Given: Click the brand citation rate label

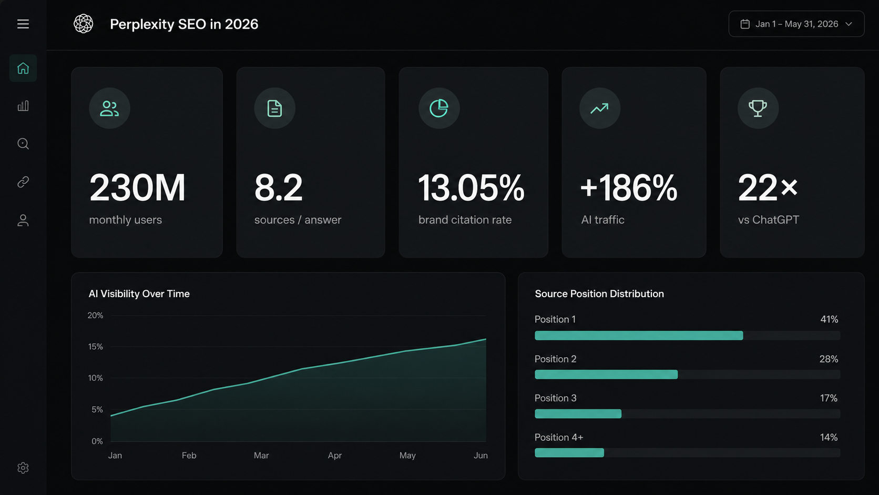Looking at the screenshot, I should [465, 220].
